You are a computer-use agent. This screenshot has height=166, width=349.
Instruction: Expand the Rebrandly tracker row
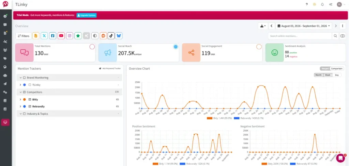pyautogui.click(x=20, y=106)
